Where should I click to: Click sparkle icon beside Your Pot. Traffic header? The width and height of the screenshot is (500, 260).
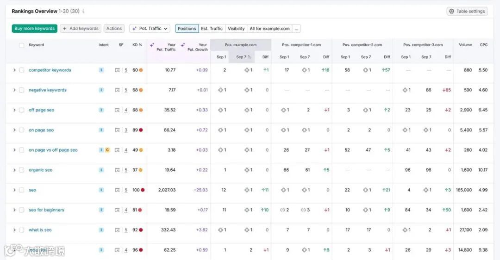click(x=152, y=45)
